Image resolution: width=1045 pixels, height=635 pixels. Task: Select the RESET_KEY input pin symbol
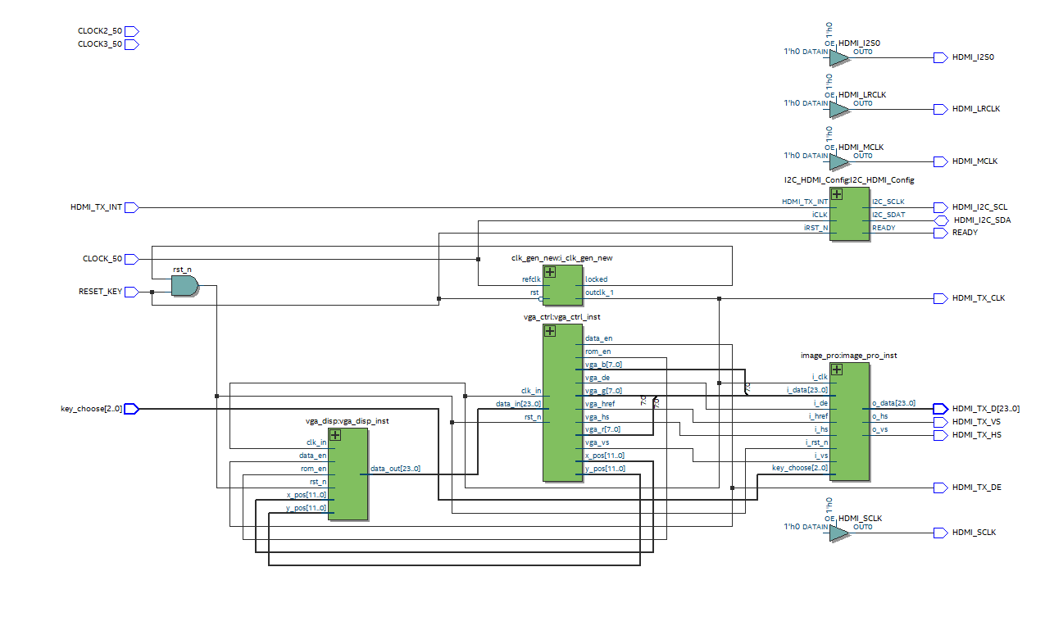tap(132, 292)
